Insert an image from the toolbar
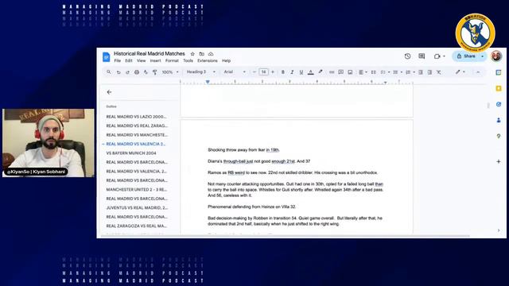Viewport: 509px width, 286px height. pyautogui.click(x=350, y=72)
